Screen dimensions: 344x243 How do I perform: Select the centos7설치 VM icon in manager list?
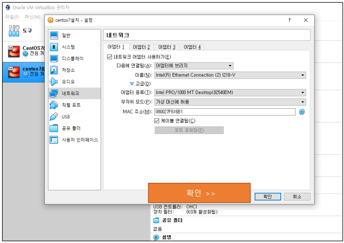pos(14,72)
